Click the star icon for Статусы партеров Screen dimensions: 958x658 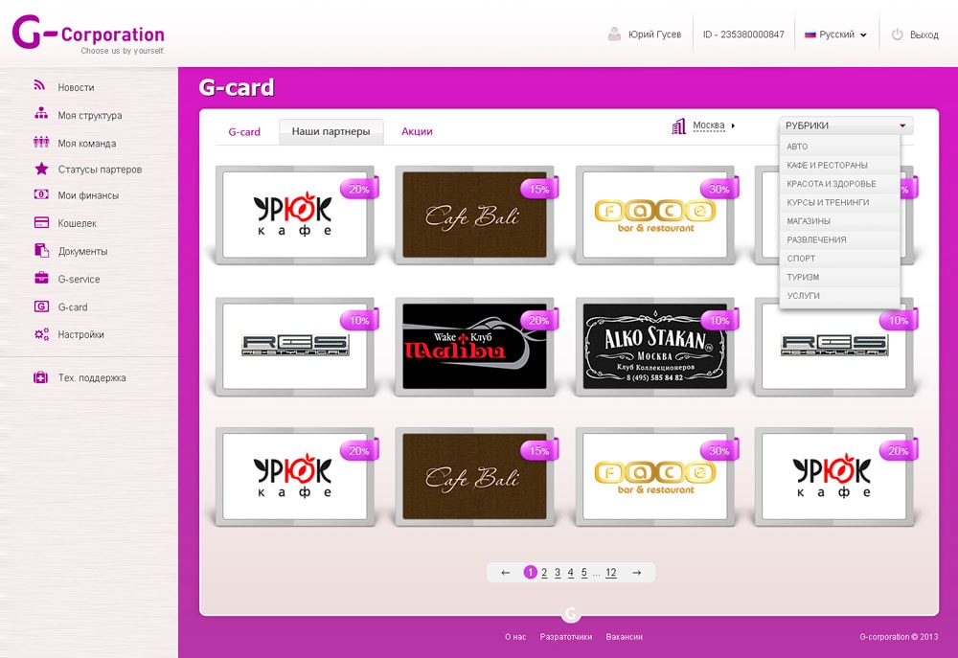41,168
